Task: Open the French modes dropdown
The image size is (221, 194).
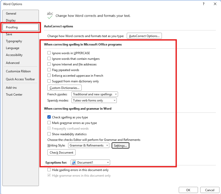Action: pos(94,94)
